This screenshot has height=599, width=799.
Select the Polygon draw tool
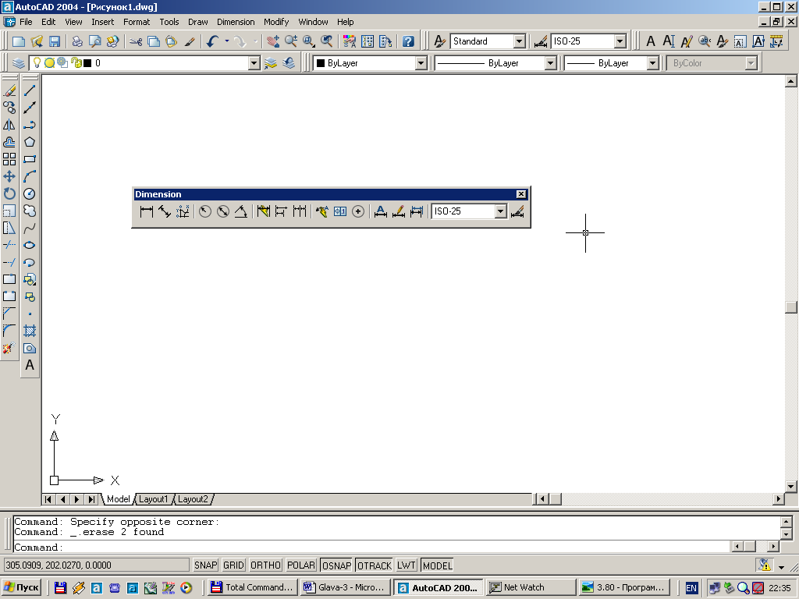coord(30,142)
